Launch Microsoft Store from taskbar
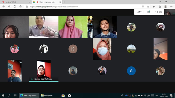 tap(63, 96)
